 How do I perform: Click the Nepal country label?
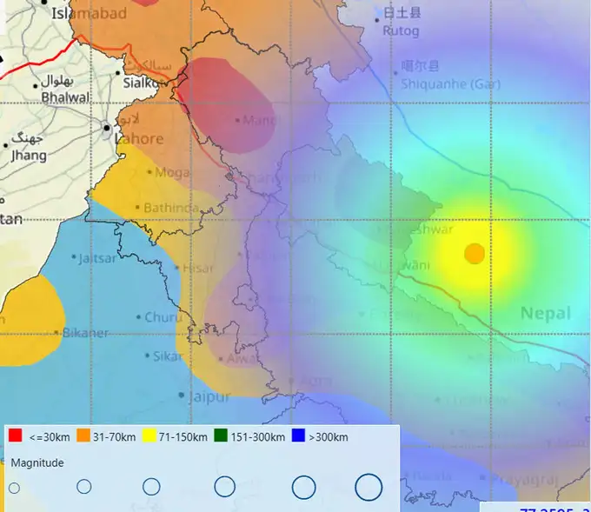[545, 313]
